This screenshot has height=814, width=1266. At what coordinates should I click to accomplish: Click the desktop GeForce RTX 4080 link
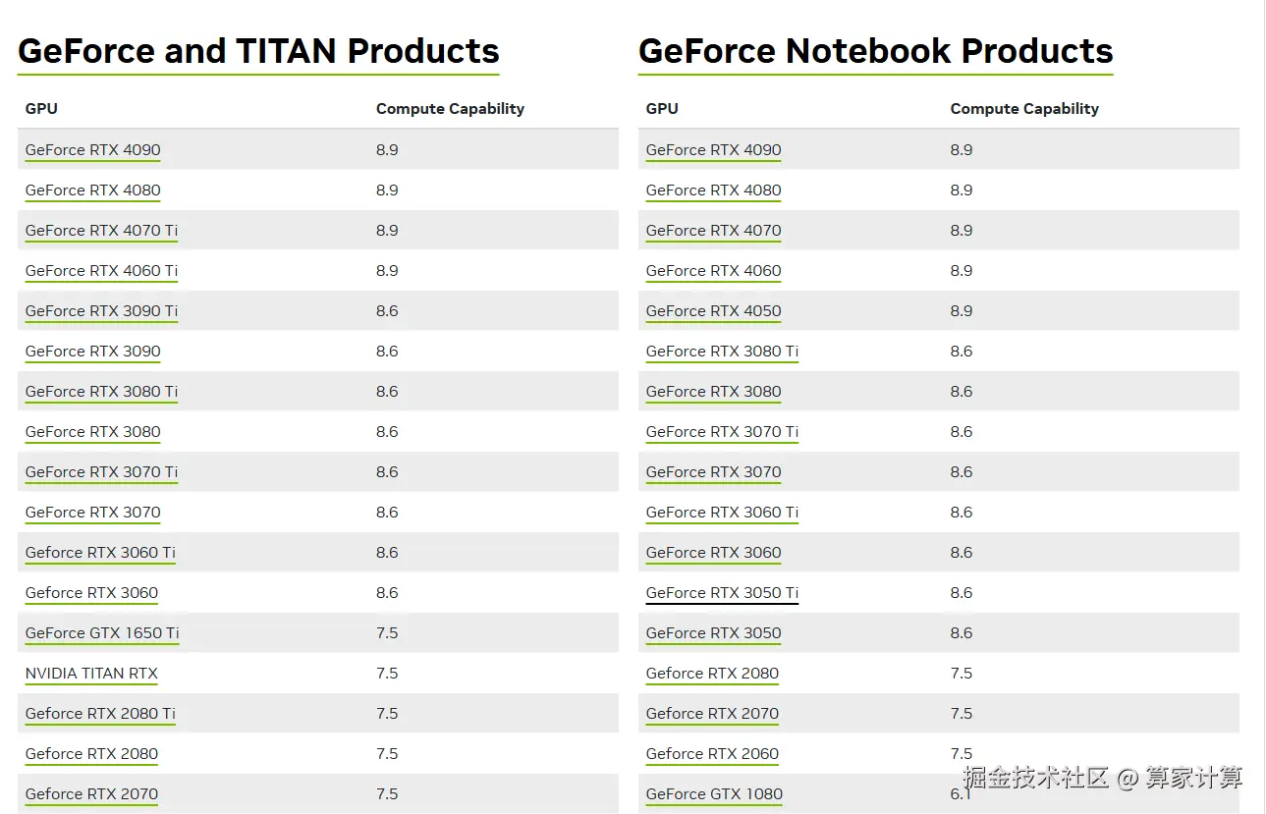coord(92,190)
